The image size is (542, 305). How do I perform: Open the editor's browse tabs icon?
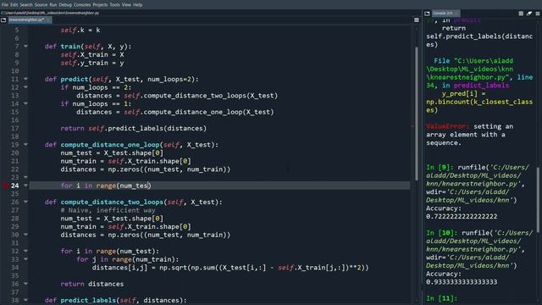3,20
